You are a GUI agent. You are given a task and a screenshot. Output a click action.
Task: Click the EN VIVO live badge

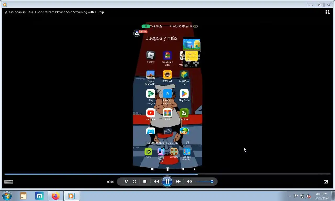point(143,32)
